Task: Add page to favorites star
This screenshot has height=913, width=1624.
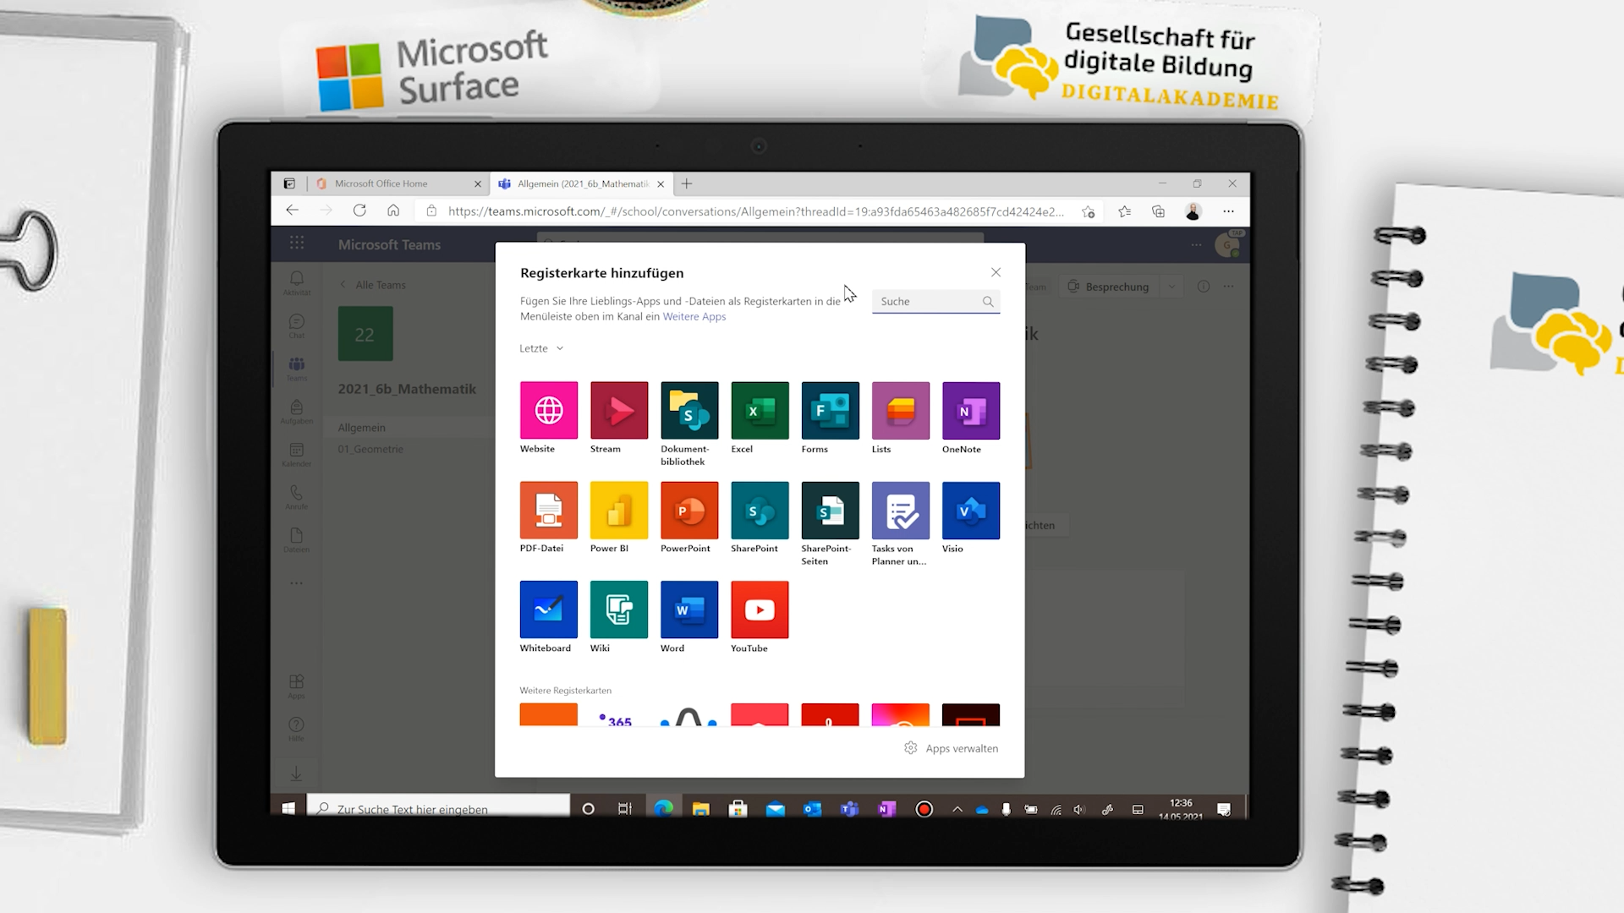Action: pos(1089,211)
